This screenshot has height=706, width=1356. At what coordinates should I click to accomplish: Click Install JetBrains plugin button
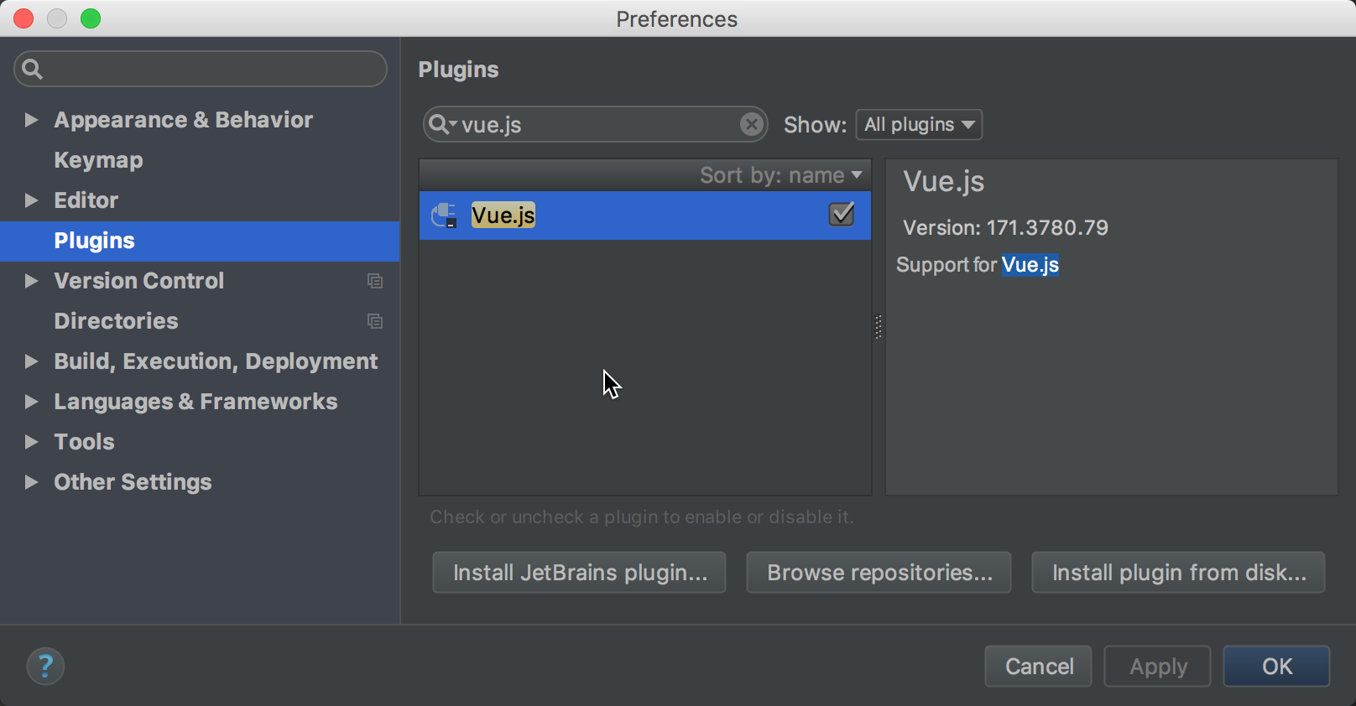pos(579,573)
